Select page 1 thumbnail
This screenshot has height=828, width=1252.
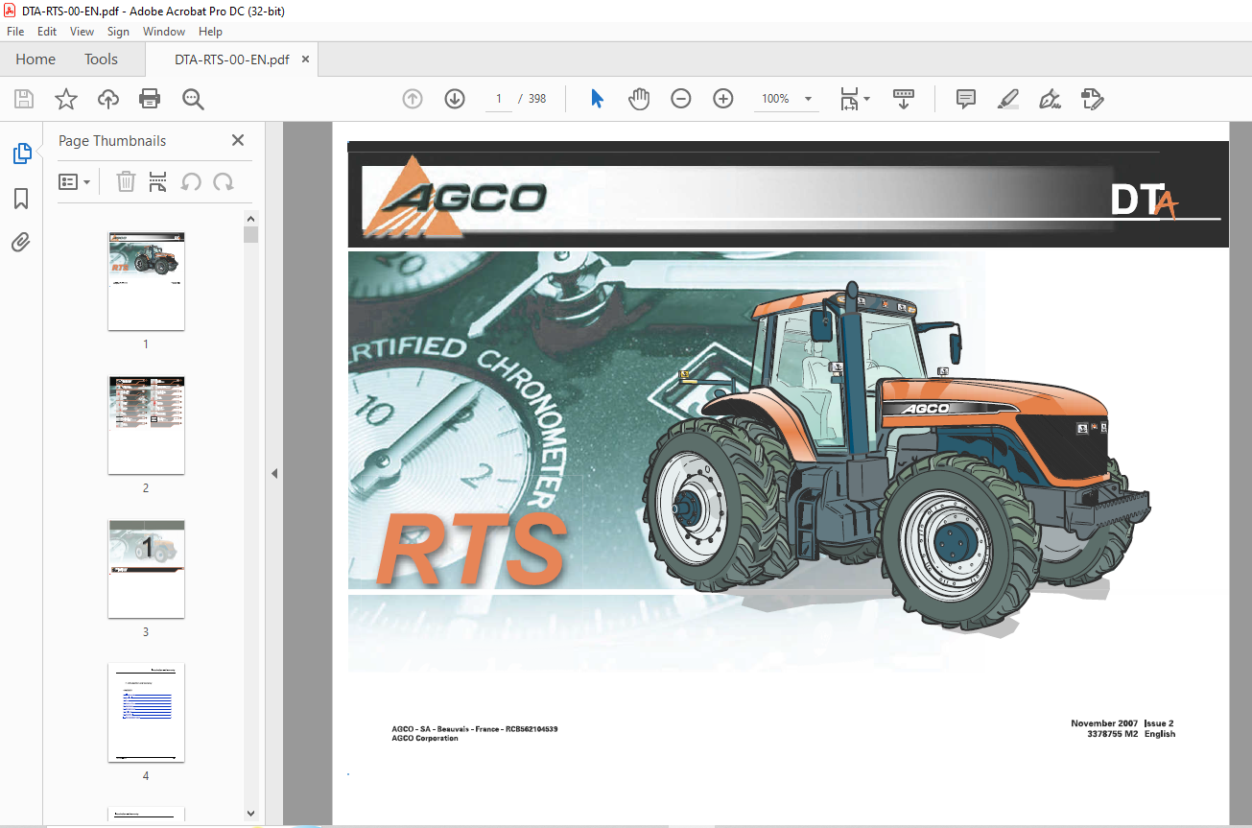pos(146,281)
